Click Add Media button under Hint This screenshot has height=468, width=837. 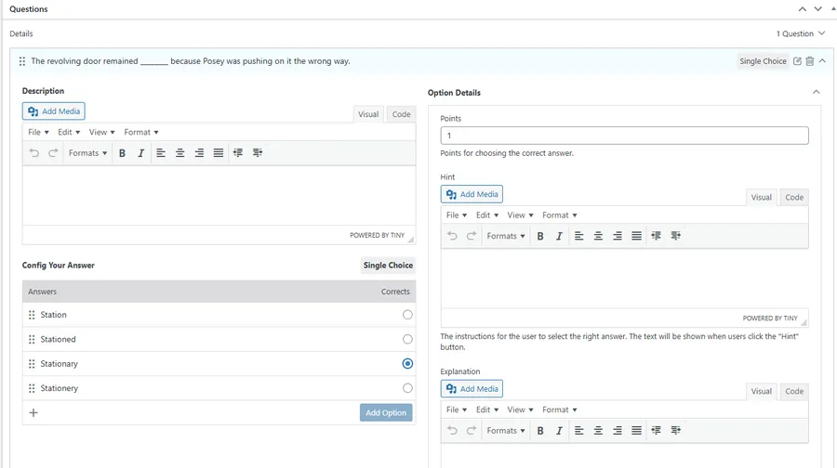point(472,194)
